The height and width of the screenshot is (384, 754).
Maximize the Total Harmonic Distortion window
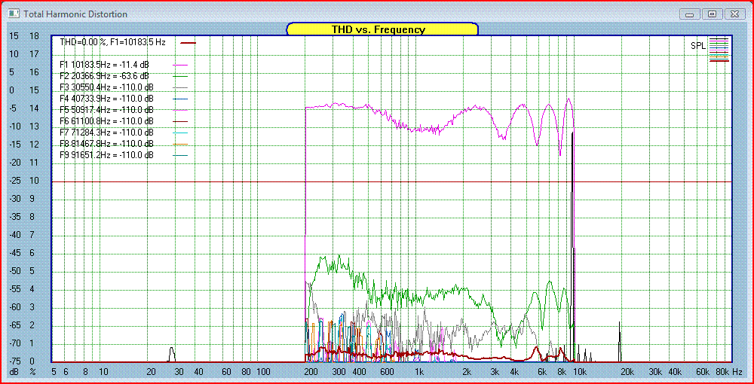[713, 14]
